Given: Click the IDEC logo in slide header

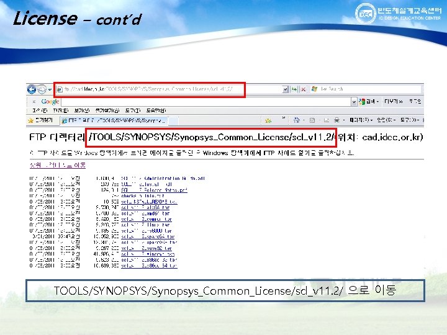Looking at the screenshot, I should (x=366, y=14).
